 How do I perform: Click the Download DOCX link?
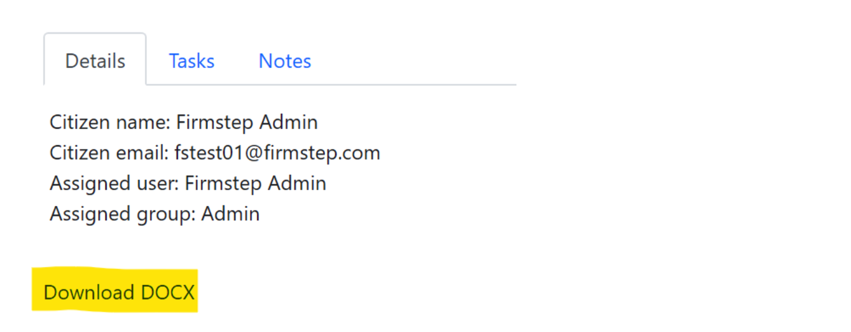[119, 293]
